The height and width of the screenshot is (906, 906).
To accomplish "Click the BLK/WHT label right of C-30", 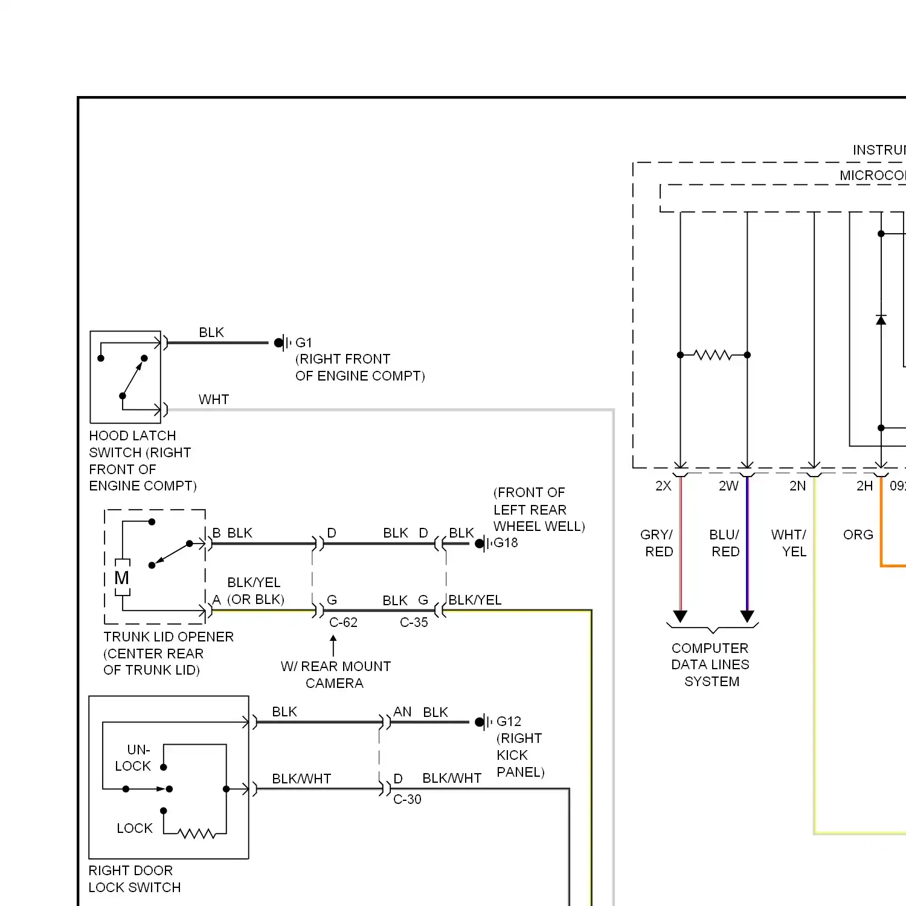I will coord(452,778).
